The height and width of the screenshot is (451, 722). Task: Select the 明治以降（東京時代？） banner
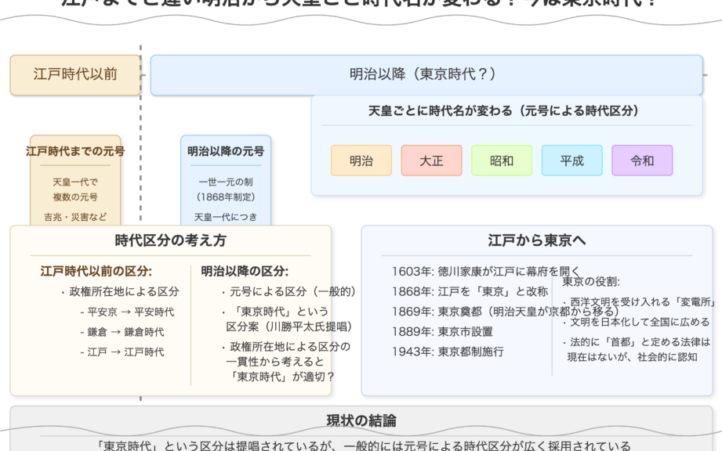[426, 74]
